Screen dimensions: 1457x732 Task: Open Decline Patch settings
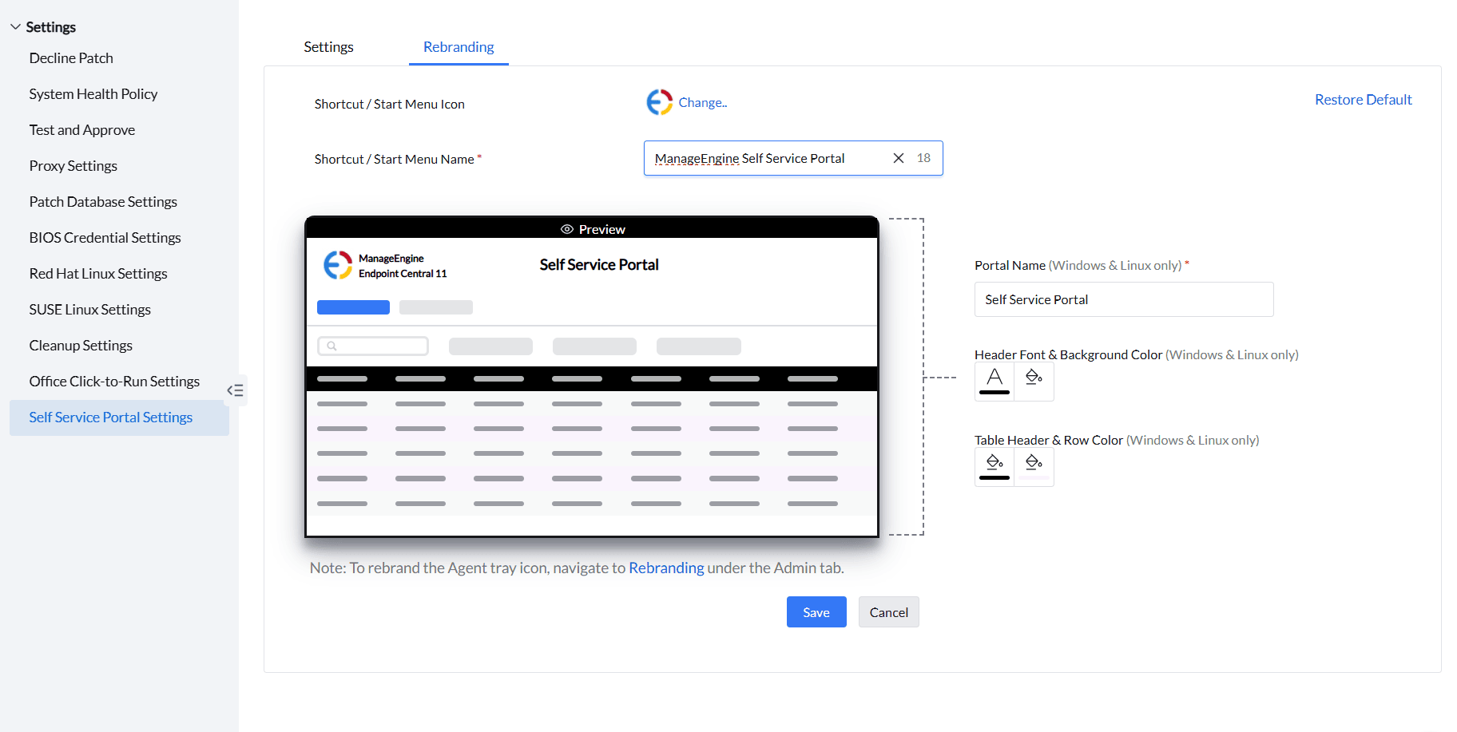[71, 58]
